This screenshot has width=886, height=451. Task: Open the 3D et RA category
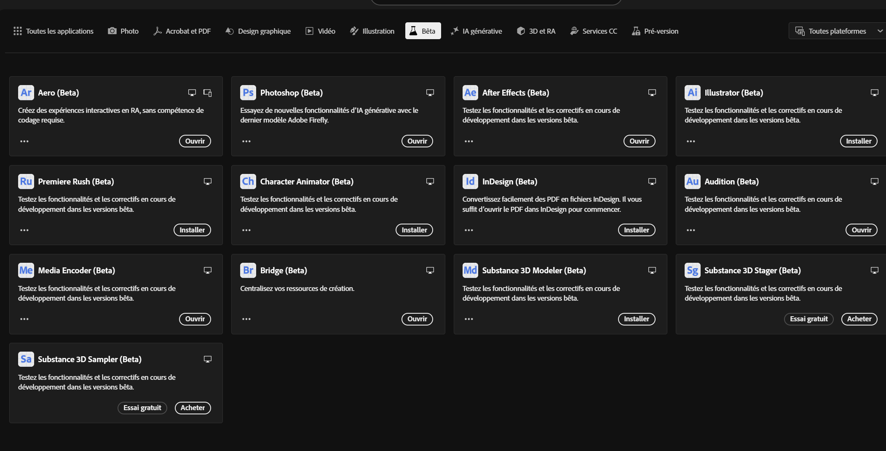point(536,31)
